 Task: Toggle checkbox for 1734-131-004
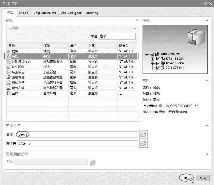pyautogui.click(x=158, y=63)
